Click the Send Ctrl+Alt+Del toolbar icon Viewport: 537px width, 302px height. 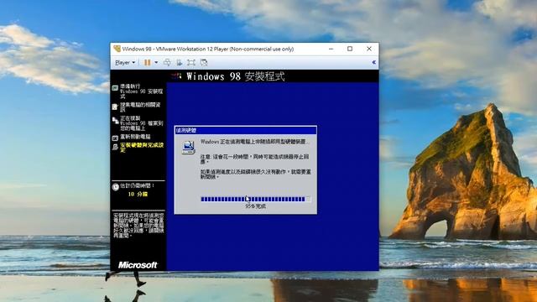[x=167, y=63]
